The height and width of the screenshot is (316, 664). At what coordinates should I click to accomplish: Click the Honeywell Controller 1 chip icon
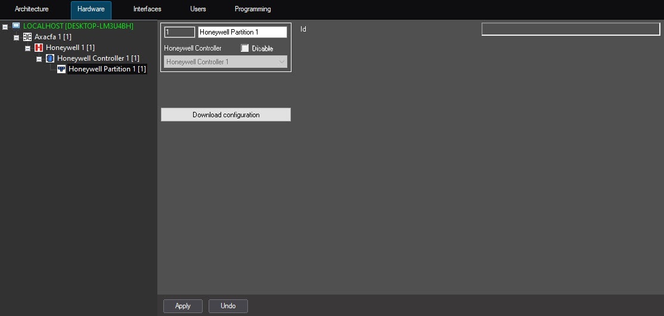coord(50,58)
